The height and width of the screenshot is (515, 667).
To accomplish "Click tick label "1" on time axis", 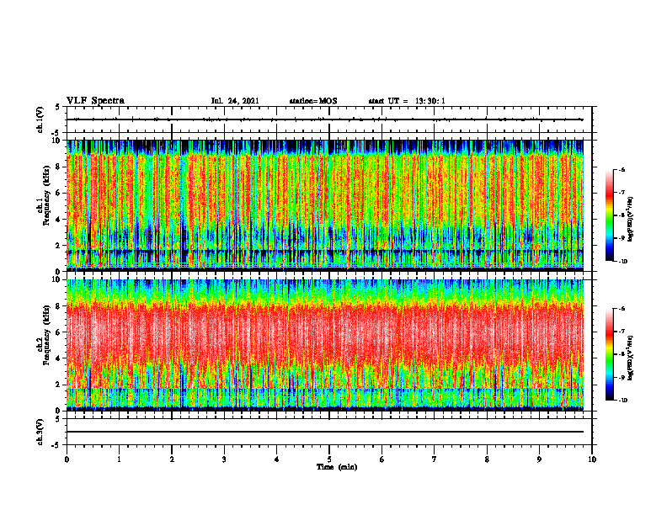I will pyautogui.click(x=119, y=459).
